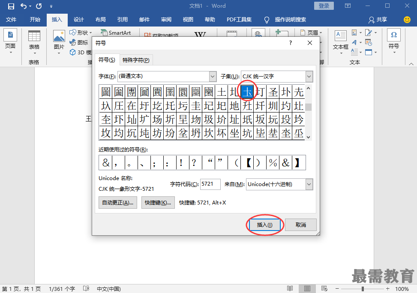Viewport: 417px width, 293px height.
Task: Switch to the 布局 ribbon tab
Action: [x=101, y=20]
